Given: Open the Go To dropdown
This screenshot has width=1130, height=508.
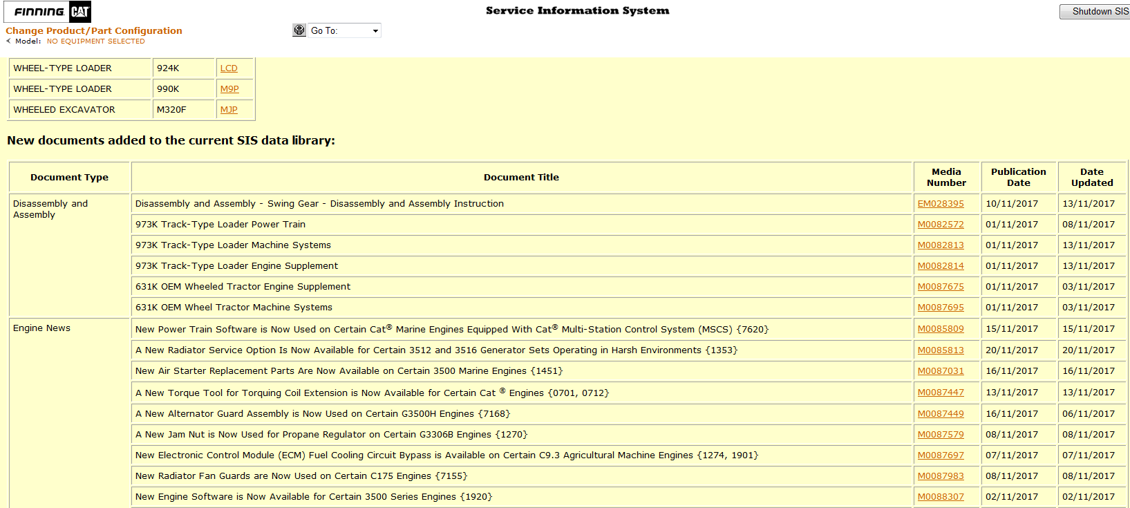Looking at the screenshot, I should (344, 30).
